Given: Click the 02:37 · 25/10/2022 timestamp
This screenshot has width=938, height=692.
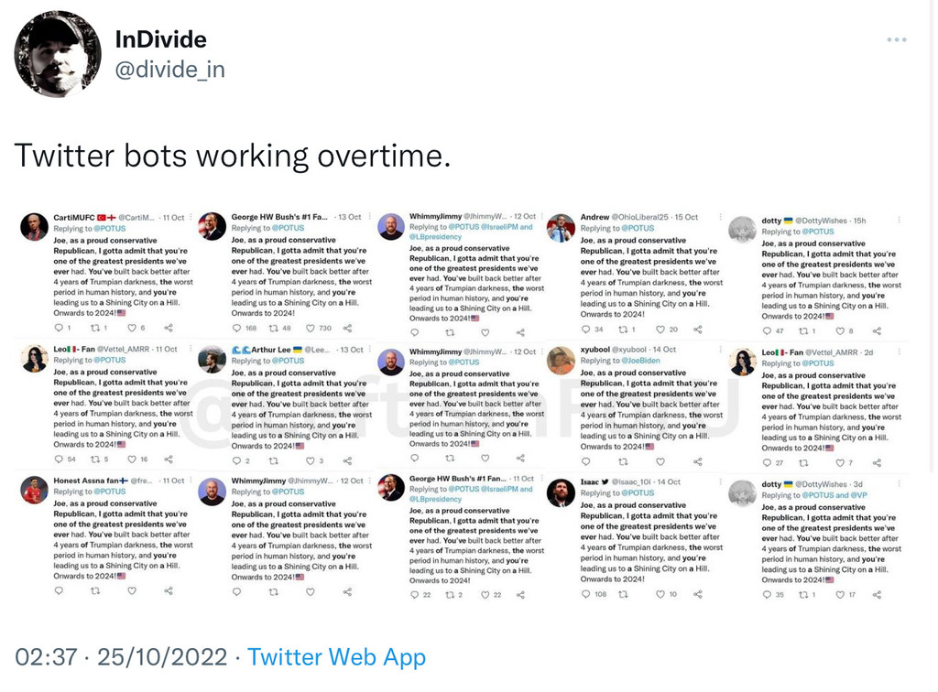Looking at the screenshot, I should 120,657.
